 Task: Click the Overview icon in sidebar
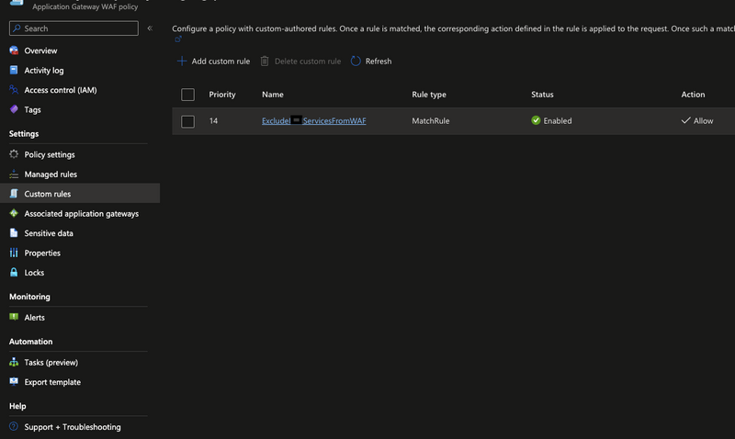[x=14, y=51]
